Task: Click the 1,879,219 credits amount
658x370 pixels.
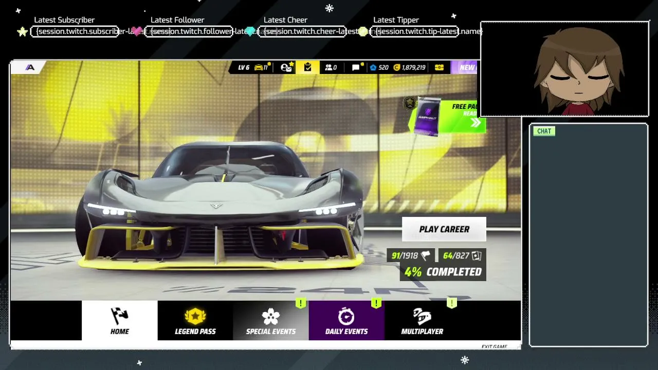Action: tap(414, 67)
